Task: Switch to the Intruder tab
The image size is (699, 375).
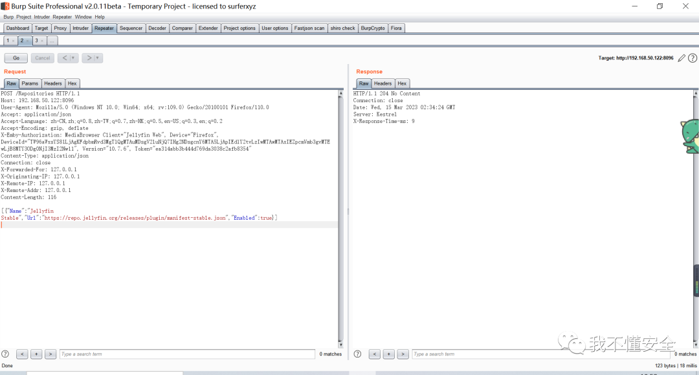Action: tap(81, 28)
